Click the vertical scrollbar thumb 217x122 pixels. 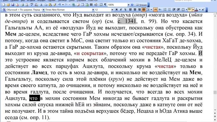pos(215,93)
